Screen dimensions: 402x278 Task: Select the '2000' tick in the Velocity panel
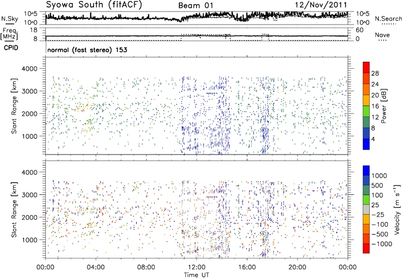[x=29, y=217]
